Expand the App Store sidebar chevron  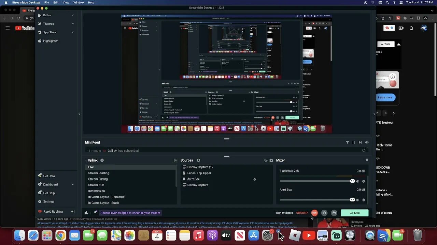point(73,32)
